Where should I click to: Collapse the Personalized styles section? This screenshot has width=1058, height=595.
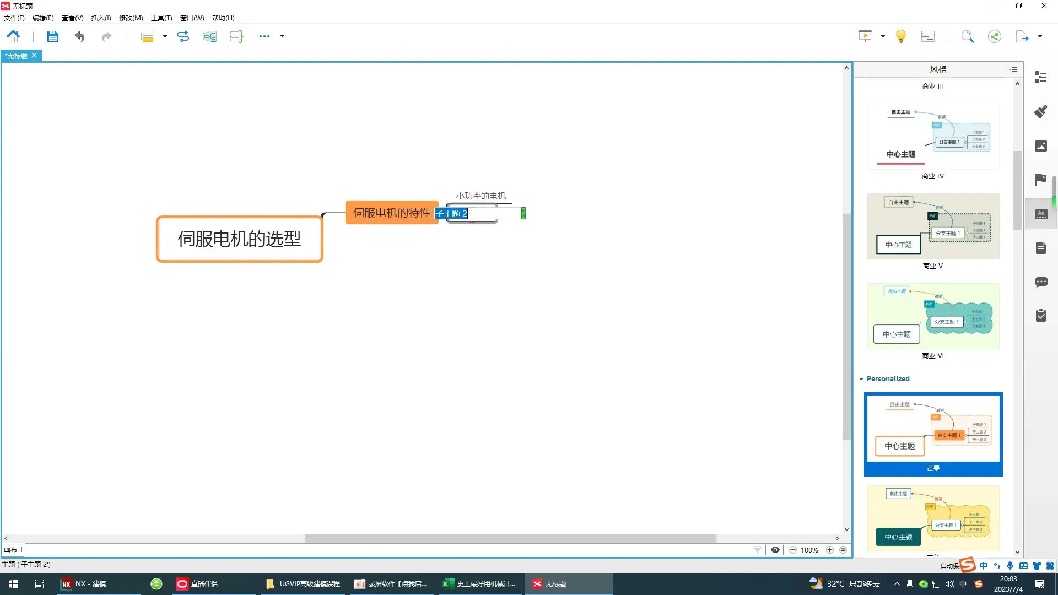point(861,379)
